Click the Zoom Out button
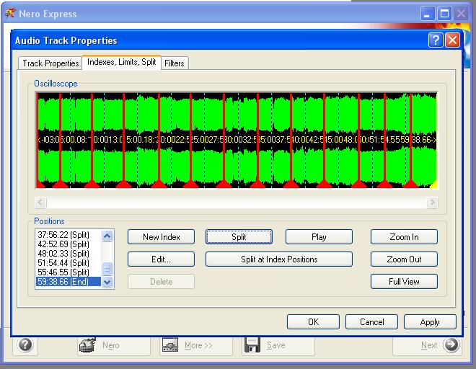 coord(404,259)
